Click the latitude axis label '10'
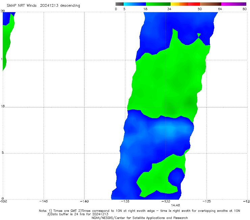250x220 pixels. tap(3, 106)
